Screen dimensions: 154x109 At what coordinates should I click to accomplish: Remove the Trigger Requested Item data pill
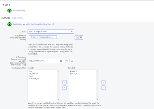(x=56, y=37)
